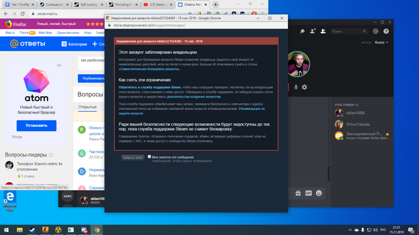This screenshot has width=419, height=235.
Task: Expand the Russia region dropdown in Discord
Action: click(x=381, y=42)
